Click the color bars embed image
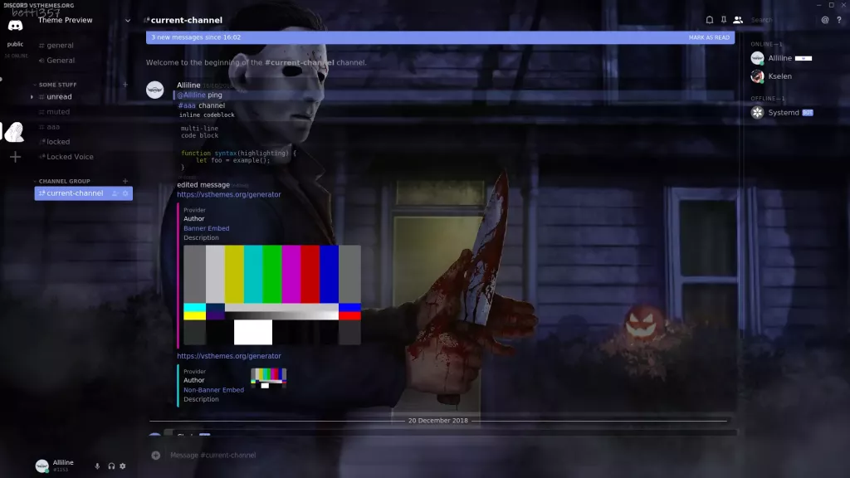Viewport: 850px width, 478px height. coord(274,295)
